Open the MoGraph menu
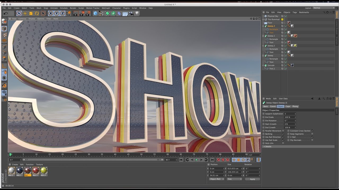Screen dimensions: 339x190 [106, 8]
